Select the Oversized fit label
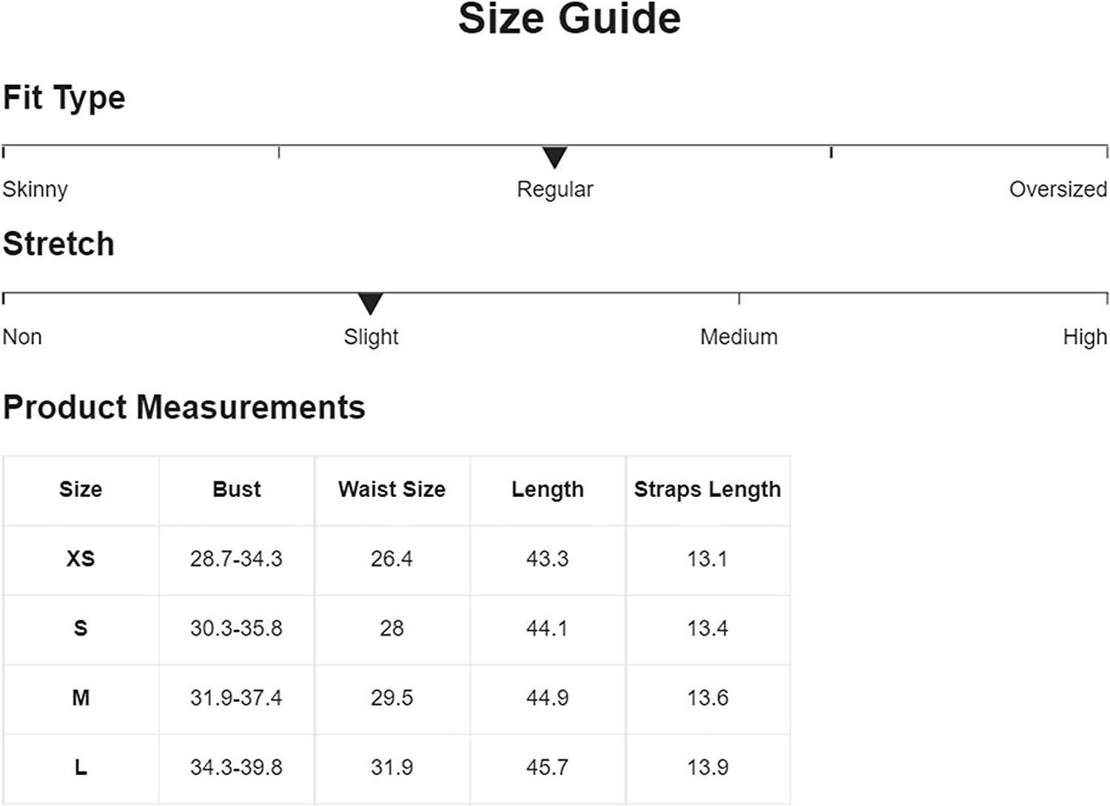 (x=1057, y=189)
